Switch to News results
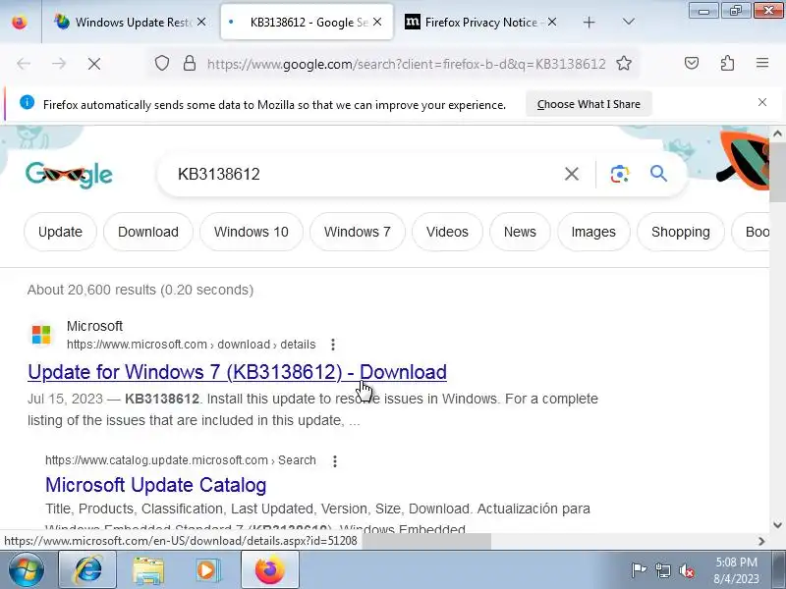 coord(520,232)
